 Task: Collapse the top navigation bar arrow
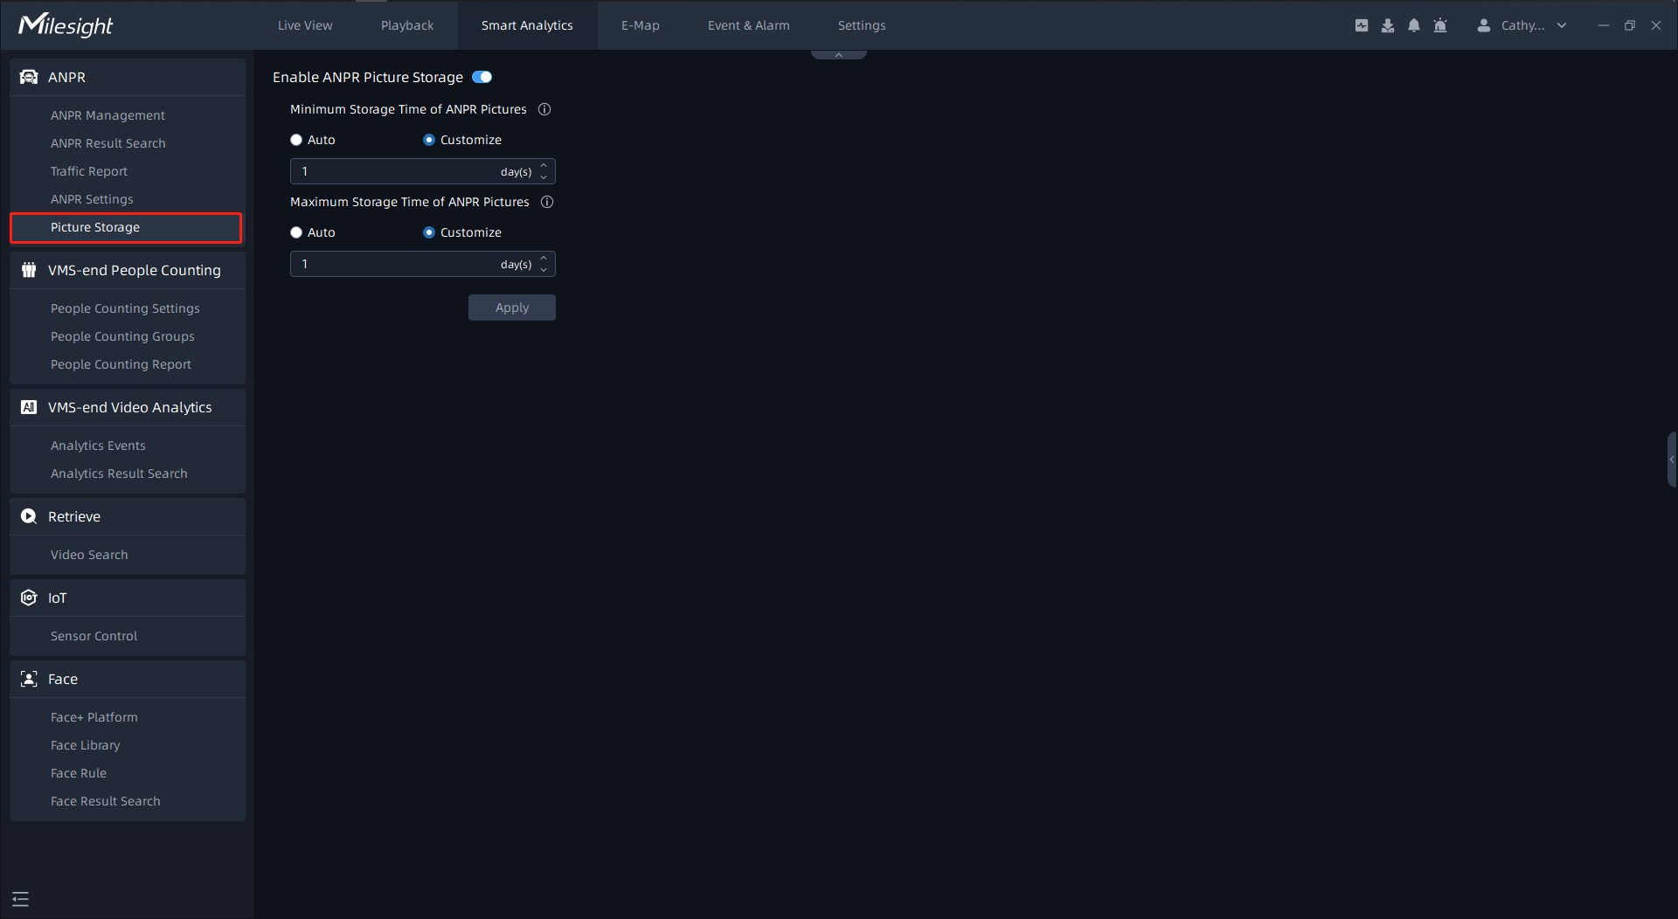pyautogui.click(x=839, y=54)
